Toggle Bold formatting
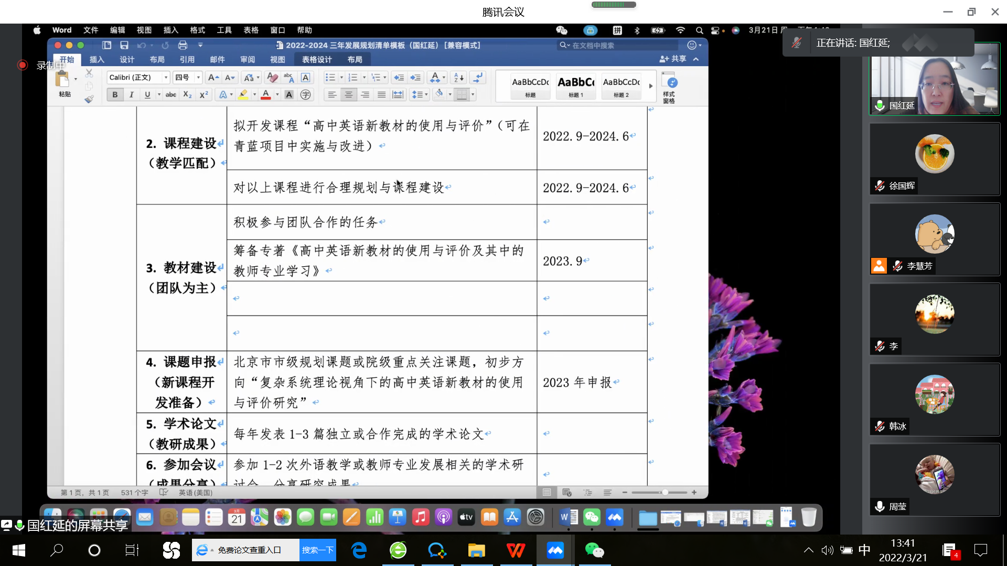1007x566 pixels. (x=115, y=95)
